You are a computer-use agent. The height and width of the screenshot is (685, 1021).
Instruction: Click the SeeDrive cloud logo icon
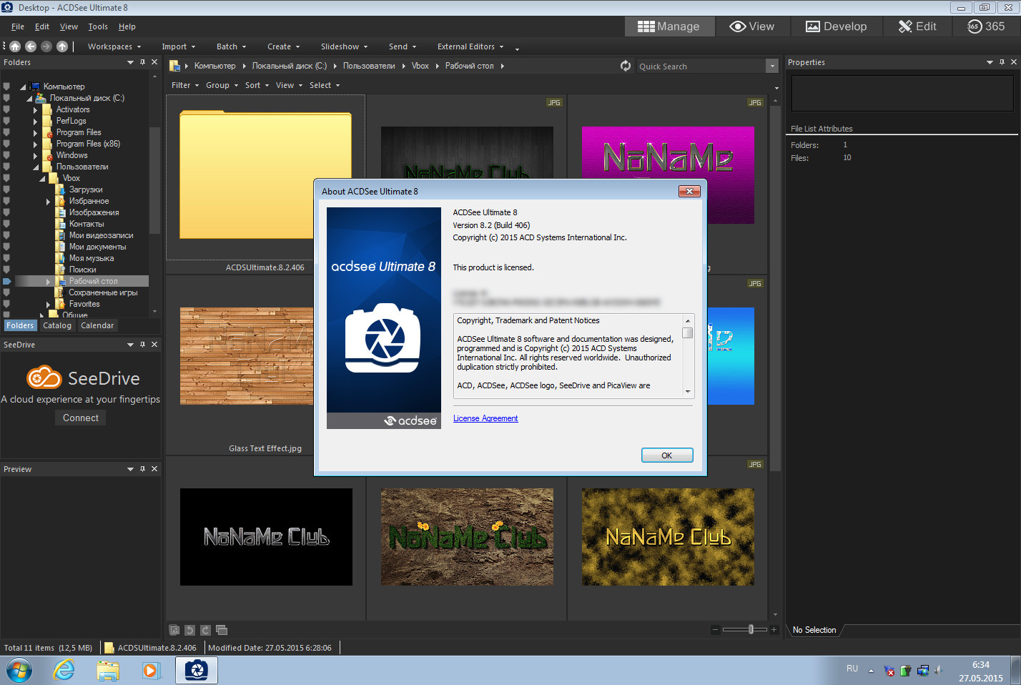click(x=44, y=377)
